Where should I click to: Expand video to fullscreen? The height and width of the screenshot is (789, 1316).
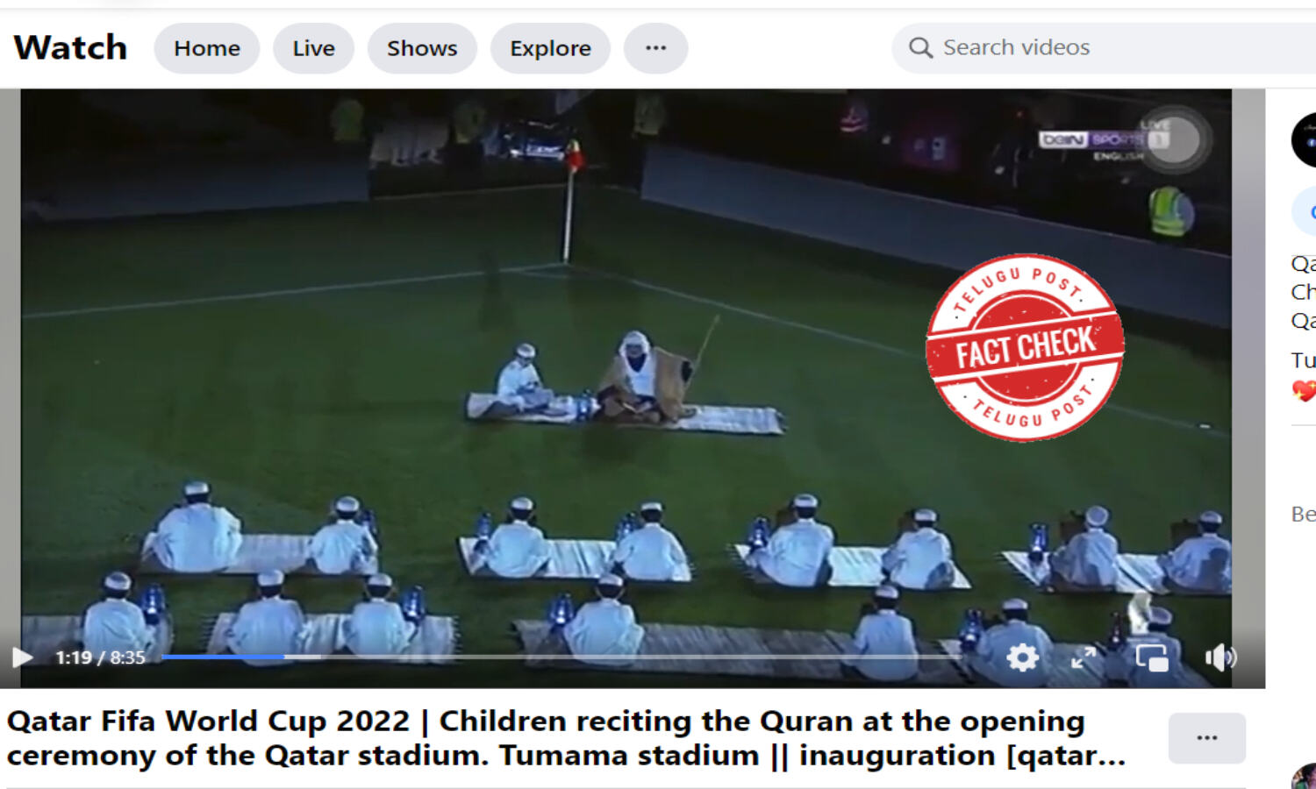tap(1084, 657)
